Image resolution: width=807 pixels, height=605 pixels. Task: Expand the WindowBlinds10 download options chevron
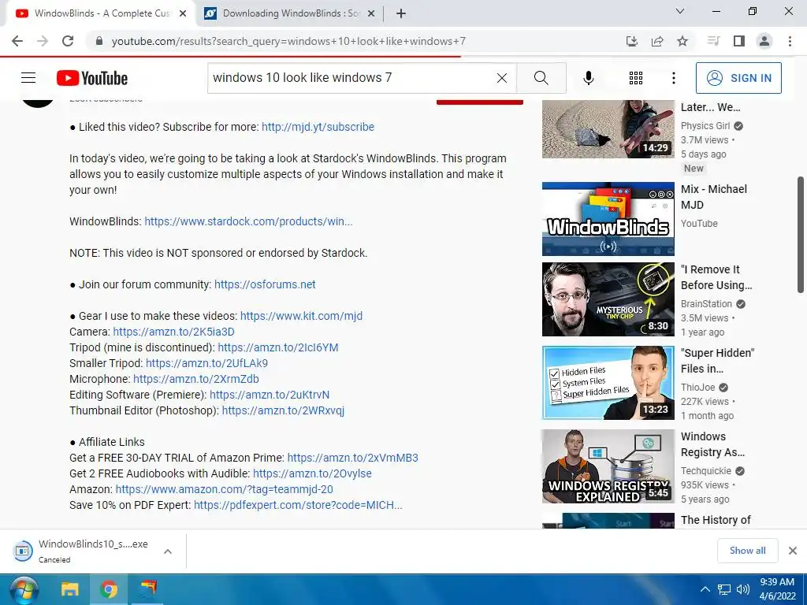point(167,551)
